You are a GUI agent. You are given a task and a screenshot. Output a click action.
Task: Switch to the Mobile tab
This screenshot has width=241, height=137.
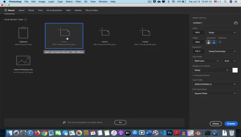click(x=78, y=10)
